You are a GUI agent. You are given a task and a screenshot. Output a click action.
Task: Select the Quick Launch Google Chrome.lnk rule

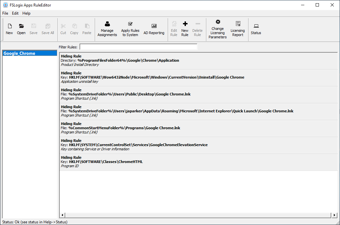tap(199, 111)
